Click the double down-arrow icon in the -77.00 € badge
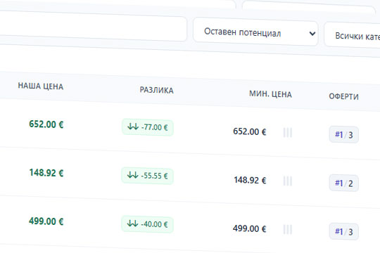 coord(133,126)
